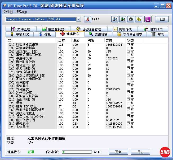Click the 退出 exit button

pos(162,19)
